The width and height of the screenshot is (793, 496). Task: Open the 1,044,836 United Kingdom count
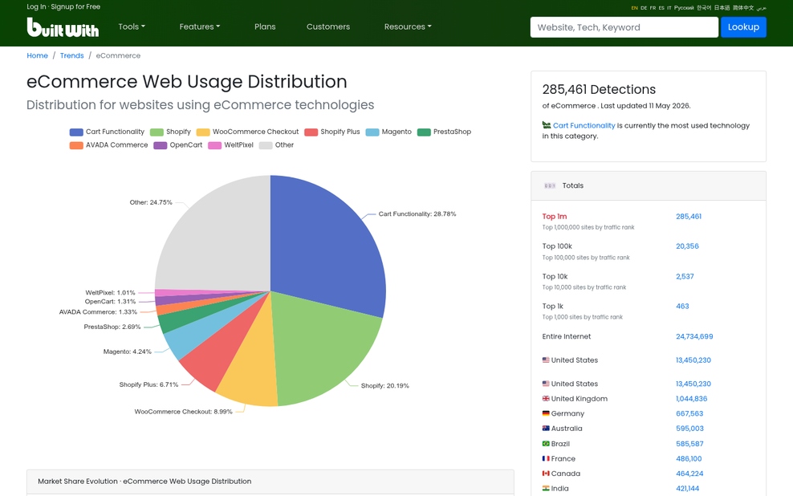point(691,398)
